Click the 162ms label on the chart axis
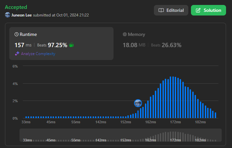Screen dimensions: 232x148 click(151, 122)
